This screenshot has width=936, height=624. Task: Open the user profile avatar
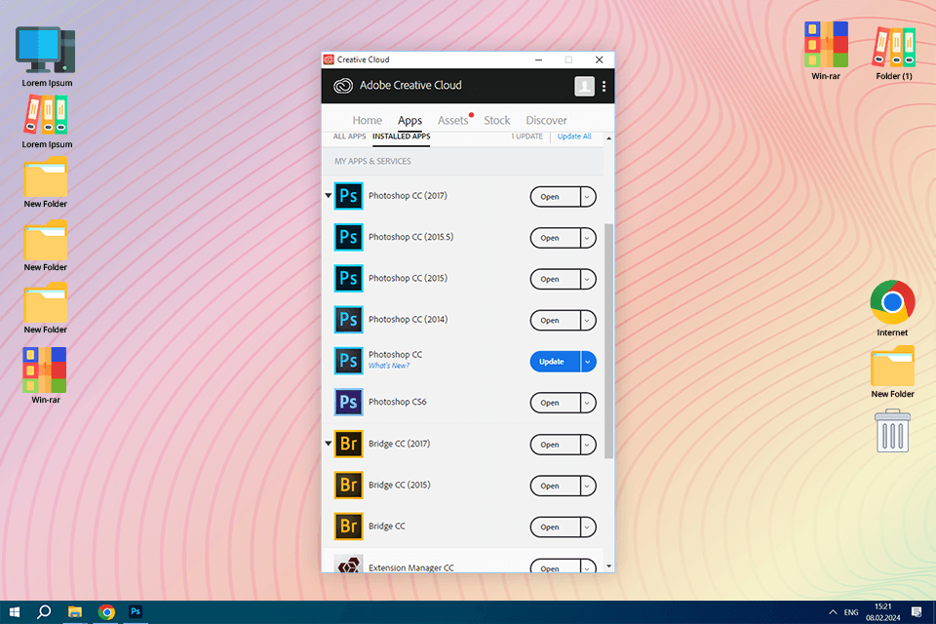coord(584,86)
